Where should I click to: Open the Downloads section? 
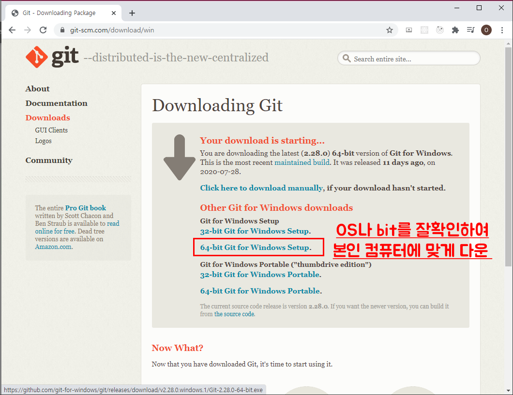point(48,117)
